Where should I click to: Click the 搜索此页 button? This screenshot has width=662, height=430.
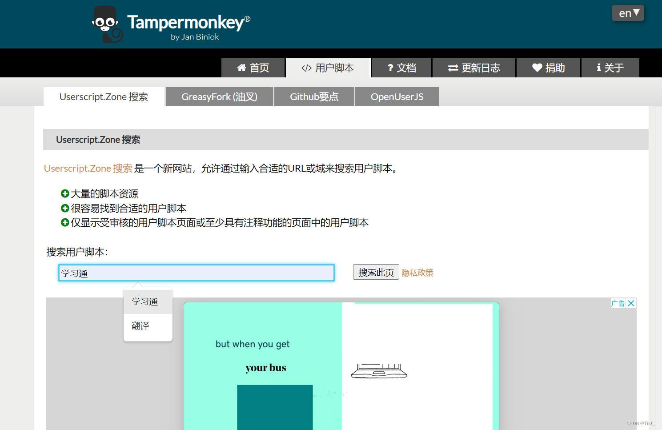click(x=376, y=272)
